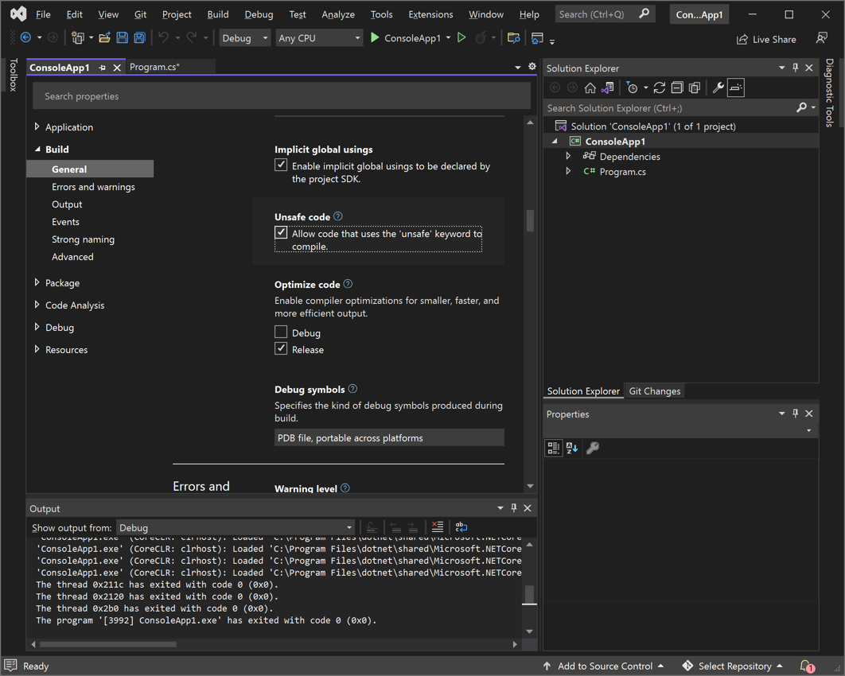
Task: Open the Analyze menu
Action: (338, 14)
